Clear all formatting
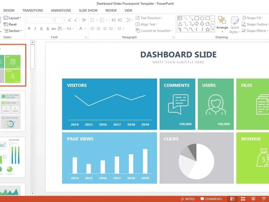Screen dimensions: 269x202 [x=84, y=20]
